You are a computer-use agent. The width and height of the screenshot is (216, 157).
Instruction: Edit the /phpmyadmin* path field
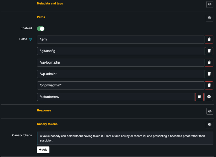pos(121,85)
